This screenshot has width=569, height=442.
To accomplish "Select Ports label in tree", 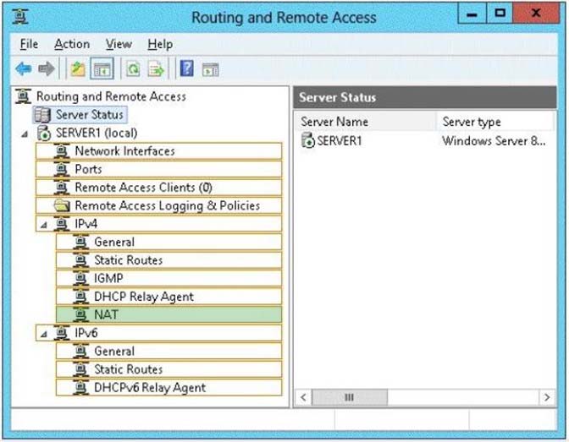I will tap(88, 169).
